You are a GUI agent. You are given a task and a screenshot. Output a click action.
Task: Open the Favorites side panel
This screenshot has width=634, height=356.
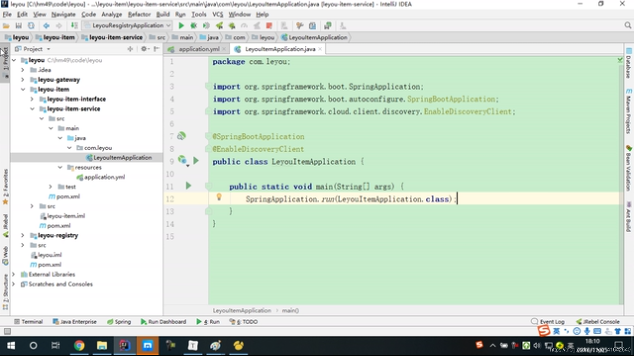click(5, 187)
